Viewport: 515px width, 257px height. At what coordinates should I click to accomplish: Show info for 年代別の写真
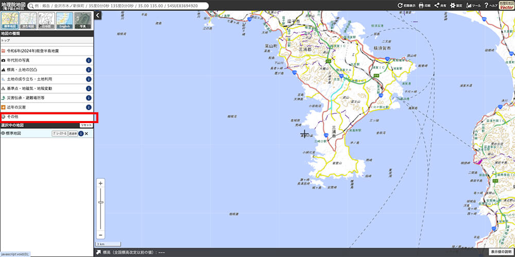[x=89, y=60]
